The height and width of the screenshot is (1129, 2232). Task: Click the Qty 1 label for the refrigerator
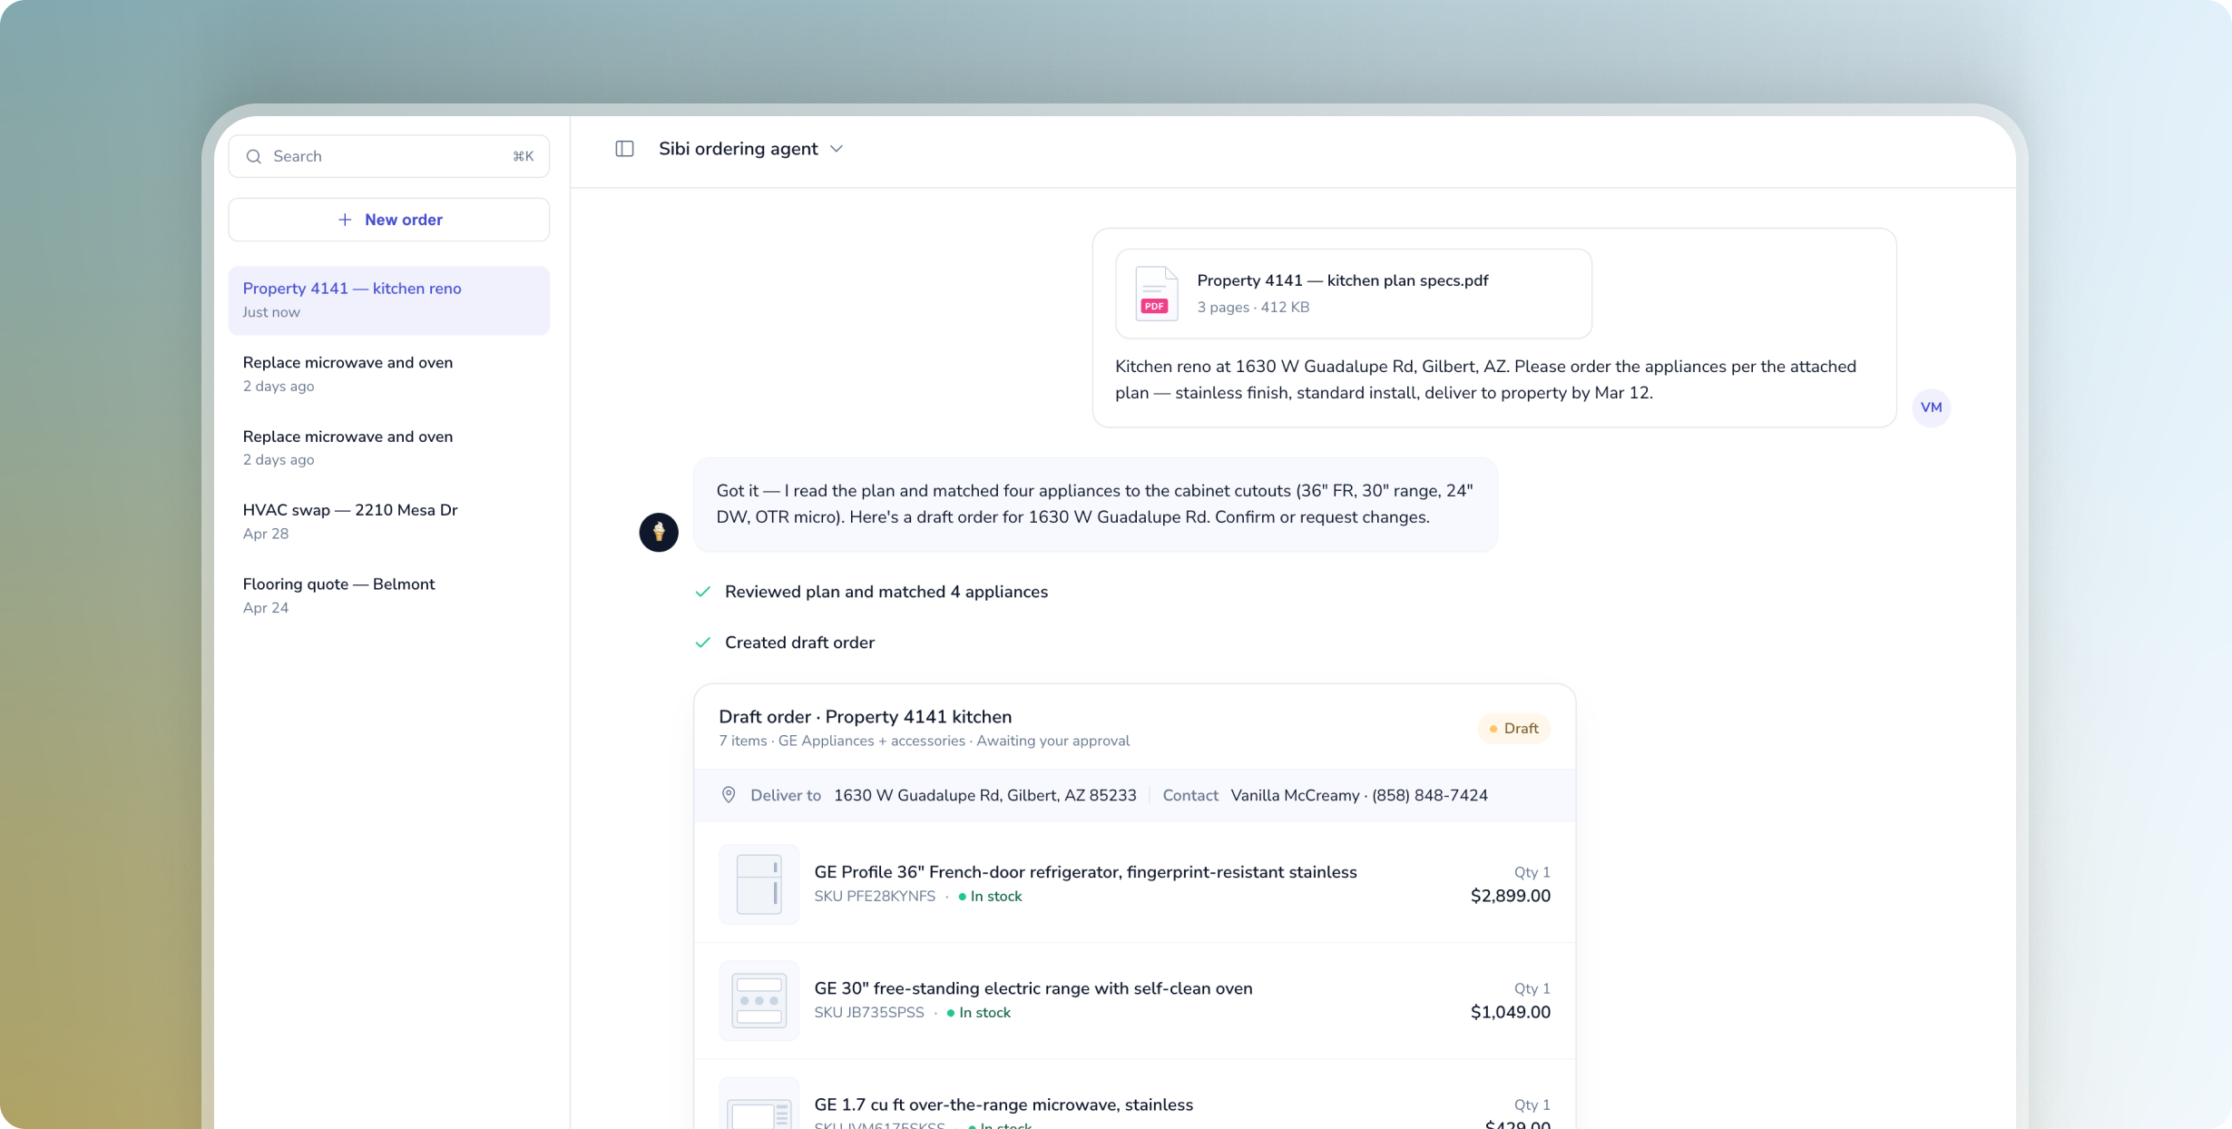[1532, 872]
